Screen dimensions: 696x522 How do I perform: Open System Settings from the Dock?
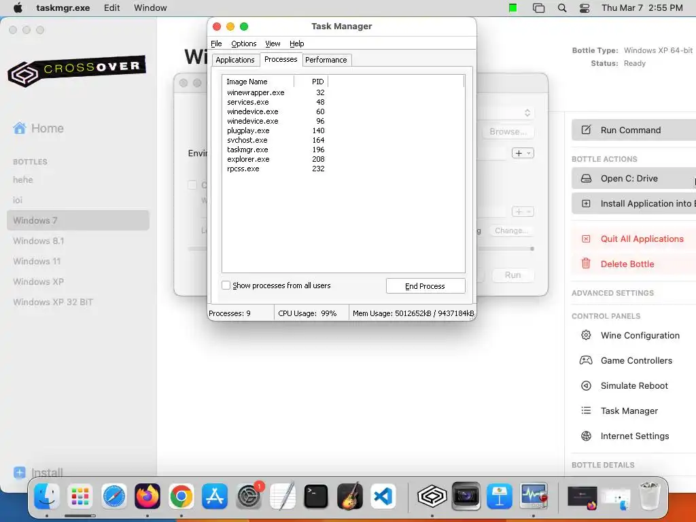pyautogui.click(x=249, y=495)
